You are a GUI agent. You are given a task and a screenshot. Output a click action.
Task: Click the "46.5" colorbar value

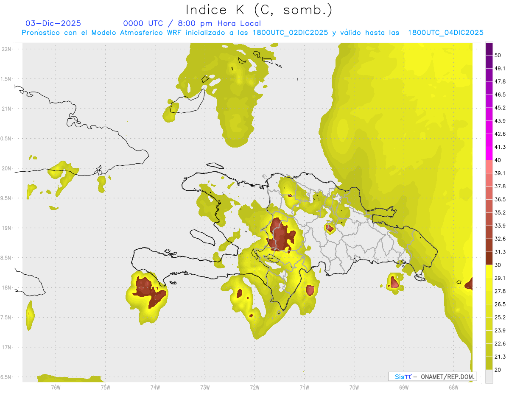coord(500,95)
